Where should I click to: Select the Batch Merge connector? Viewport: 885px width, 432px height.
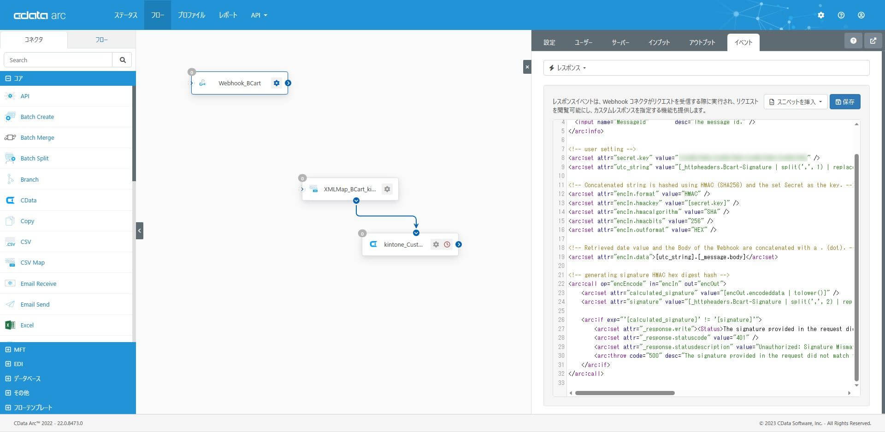tap(37, 137)
